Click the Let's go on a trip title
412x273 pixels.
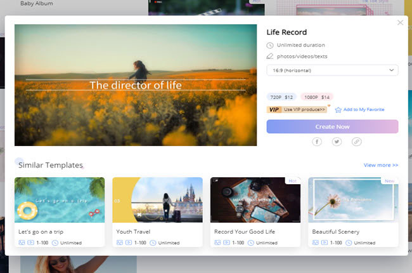point(41,232)
